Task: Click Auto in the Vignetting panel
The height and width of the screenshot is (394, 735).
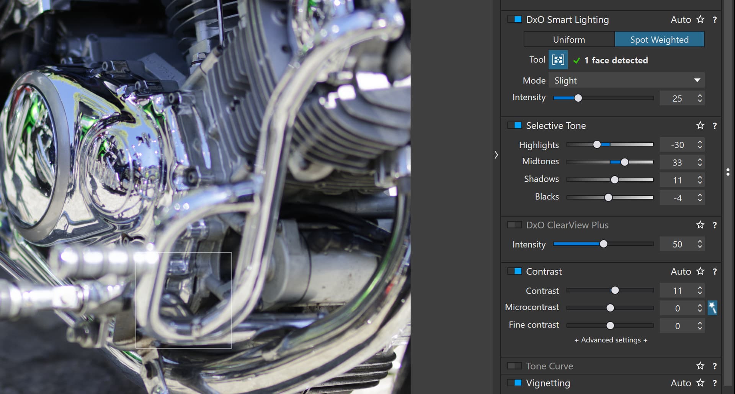Action: coord(681,383)
